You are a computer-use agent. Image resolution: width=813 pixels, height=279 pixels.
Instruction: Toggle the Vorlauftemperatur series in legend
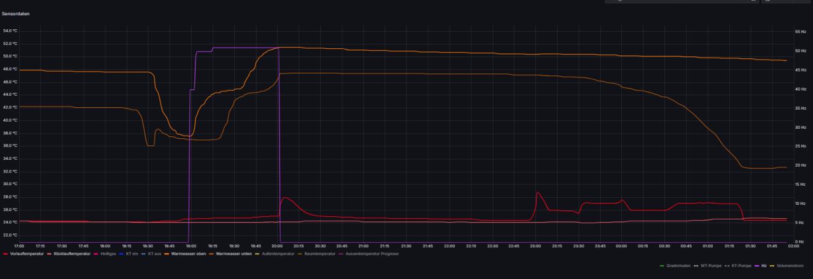27,254
